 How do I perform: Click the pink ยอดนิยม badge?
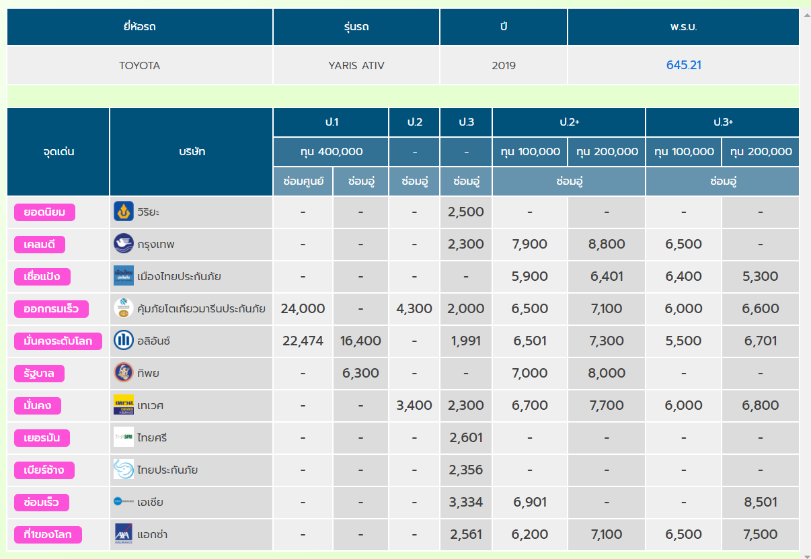pos(44,212)
